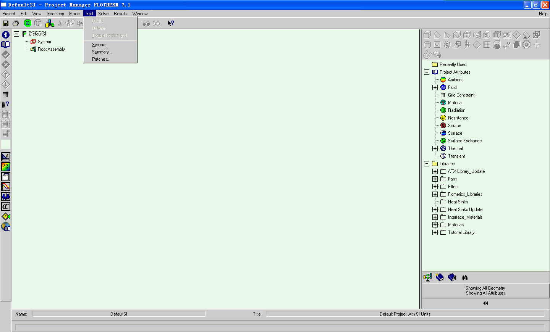Expand the Flomerics_Libraries folder
This screenshot has width=550, height=332.
point(435,194)
